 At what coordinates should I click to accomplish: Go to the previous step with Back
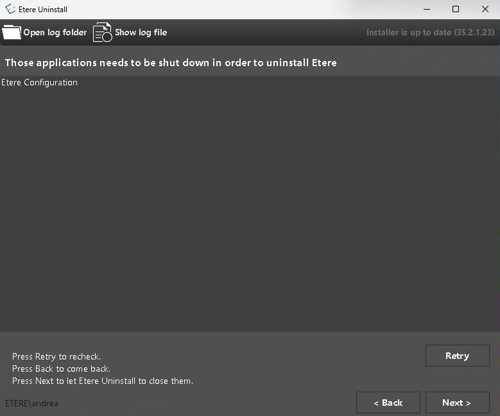coord(388,403)
